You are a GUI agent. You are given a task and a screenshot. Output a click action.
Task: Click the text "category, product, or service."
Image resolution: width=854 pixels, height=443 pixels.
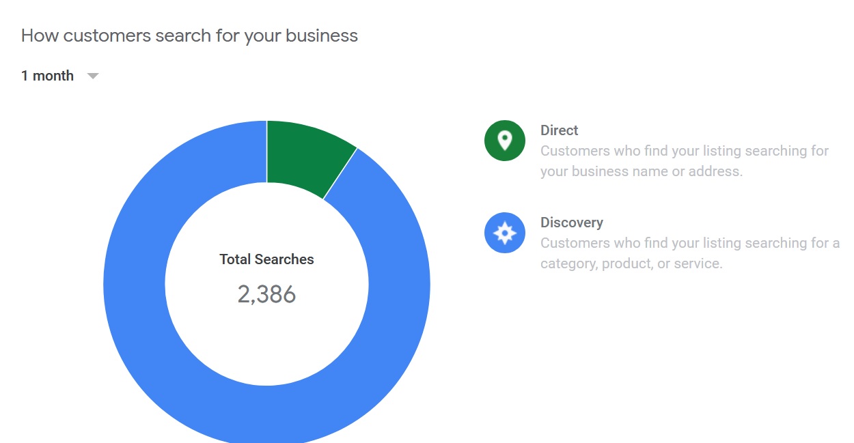pos(631,263)
